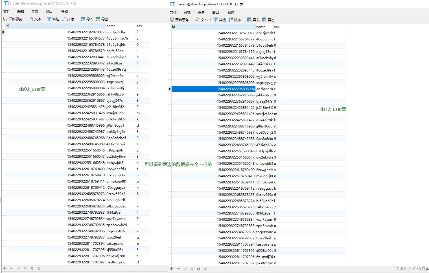Select id 1540229322102870017 in shardingsphere1 table
429x273 pixels.
coord(213,33)
